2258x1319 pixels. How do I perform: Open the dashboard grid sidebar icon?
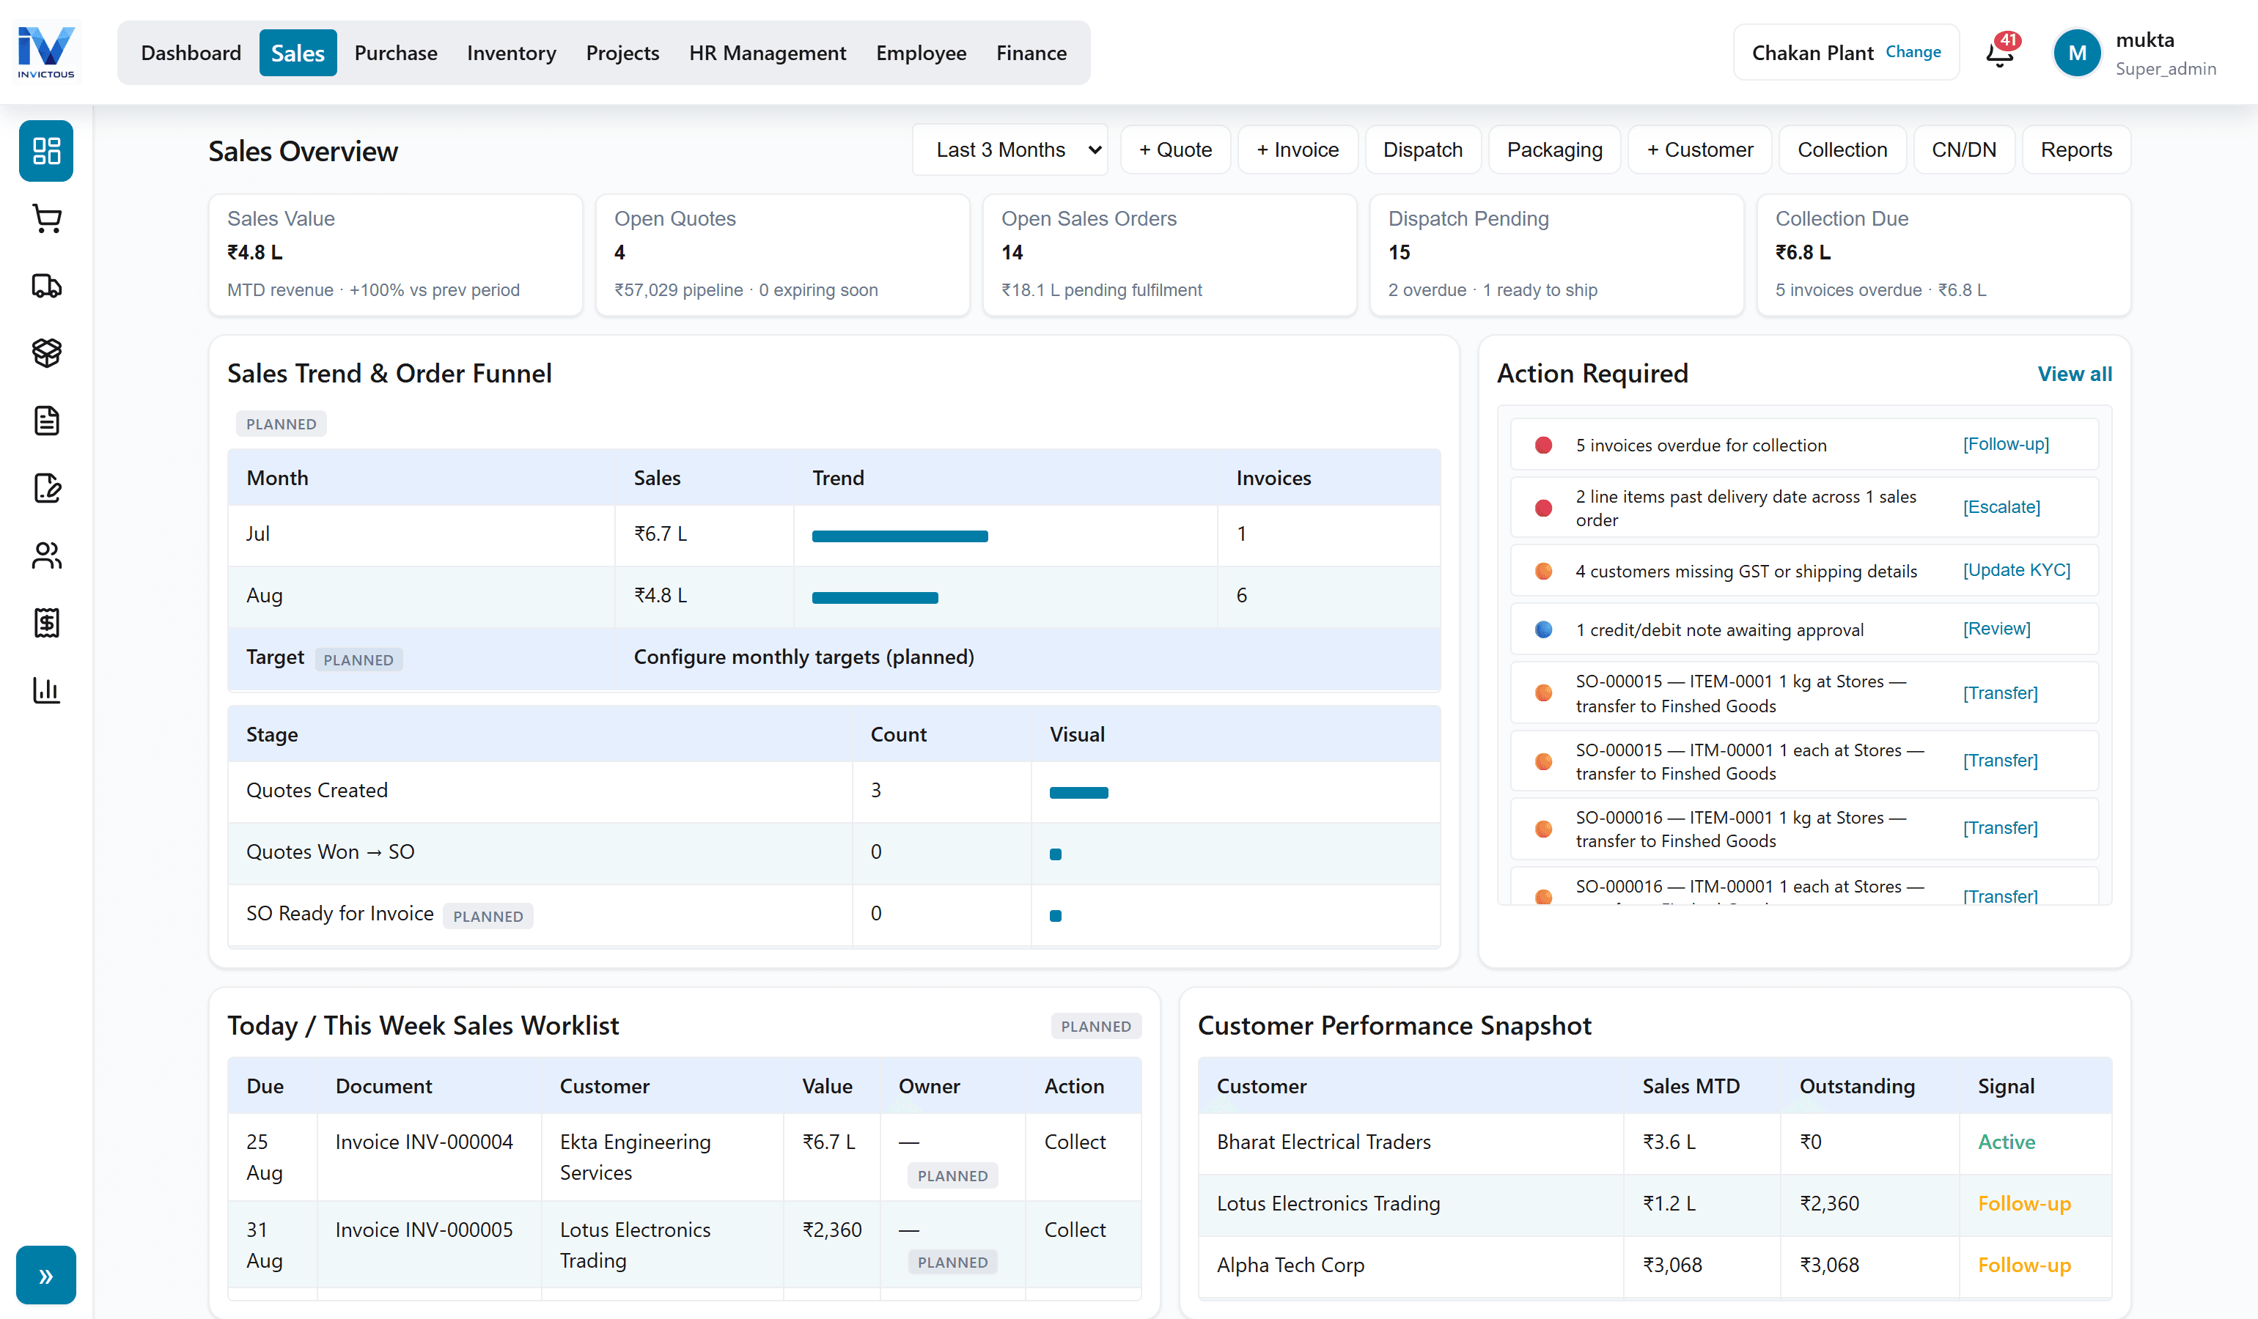tap(45, 150)
